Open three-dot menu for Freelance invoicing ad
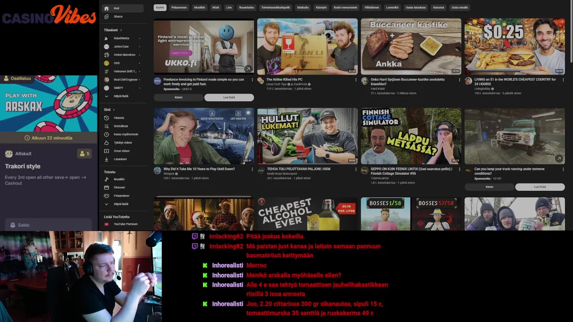This screenshot has width=573, height=322. [x=252, y=80]
